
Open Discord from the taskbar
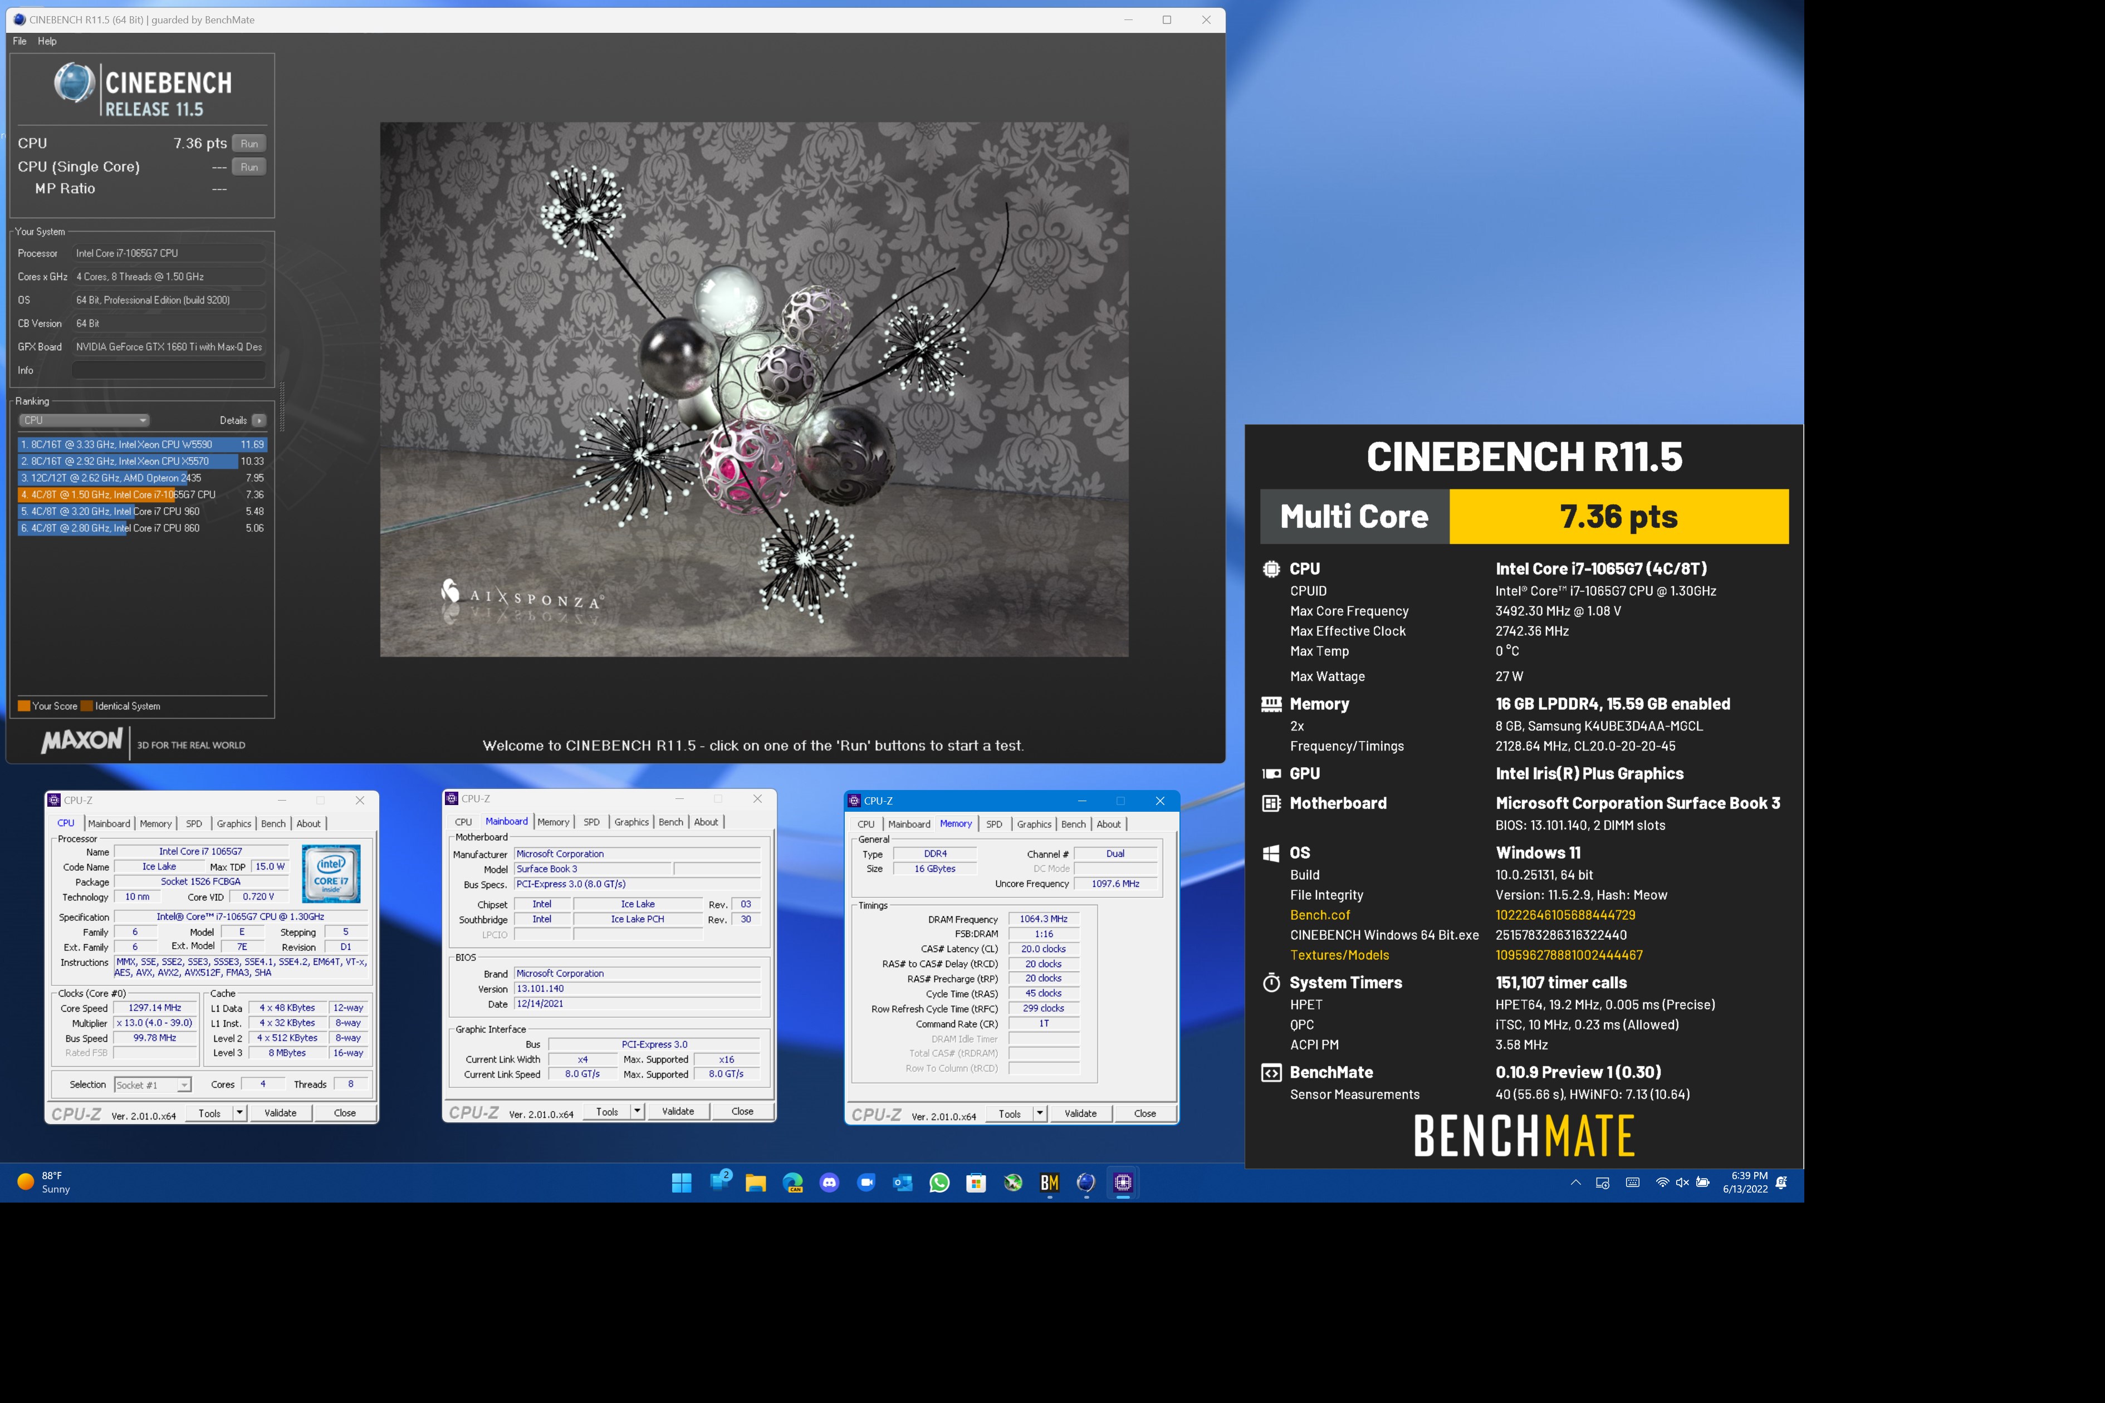830,1183
